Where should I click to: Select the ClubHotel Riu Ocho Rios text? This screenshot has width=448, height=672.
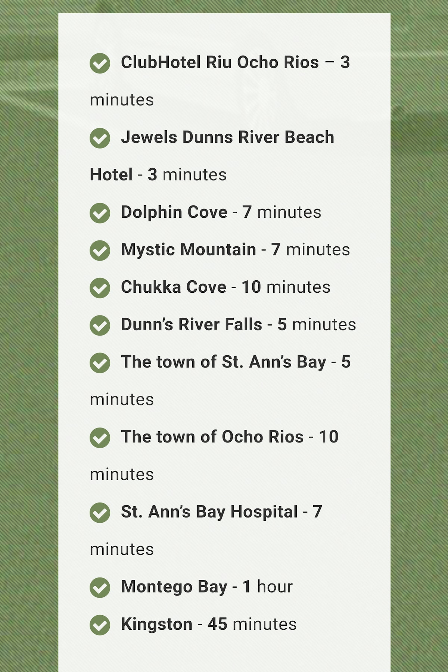coord(220,62)
